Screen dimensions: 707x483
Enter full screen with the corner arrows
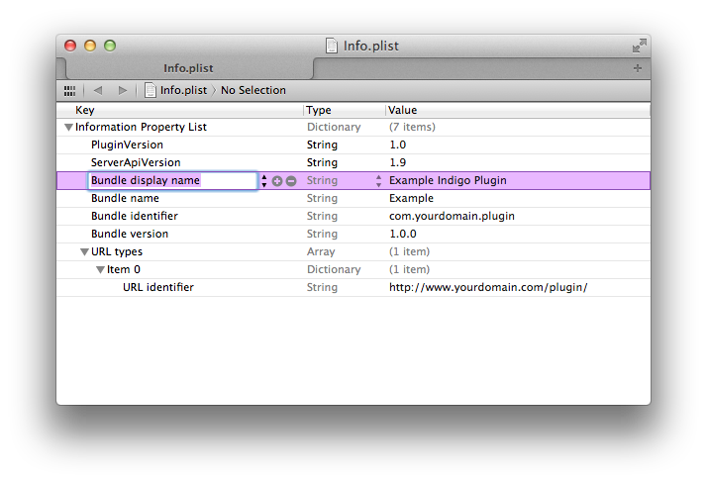pos(639,46)
